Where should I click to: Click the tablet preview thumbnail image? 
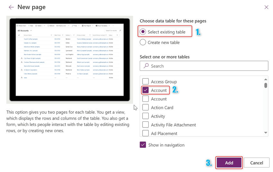(70, 60)
